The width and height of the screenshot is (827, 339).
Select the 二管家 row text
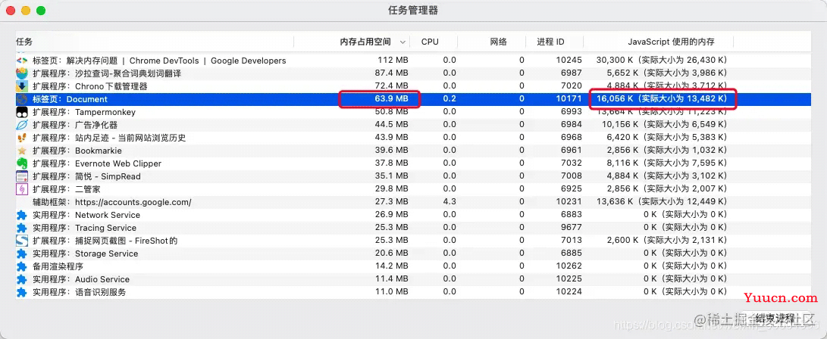pyautogui.click(x=67, y=189)
